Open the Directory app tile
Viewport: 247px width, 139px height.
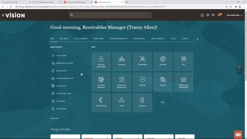tap(122, 61)
